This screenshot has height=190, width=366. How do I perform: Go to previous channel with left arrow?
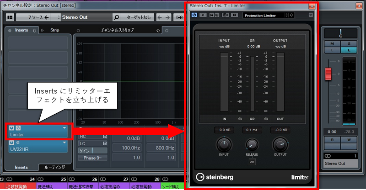click(x=160, y=17)
